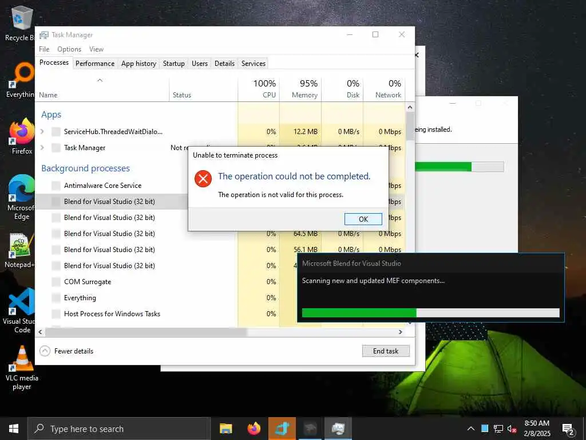The width and height of the screenshot is (586, 440).
Task: Switch to the Performance tab
Action: point(95,64)
